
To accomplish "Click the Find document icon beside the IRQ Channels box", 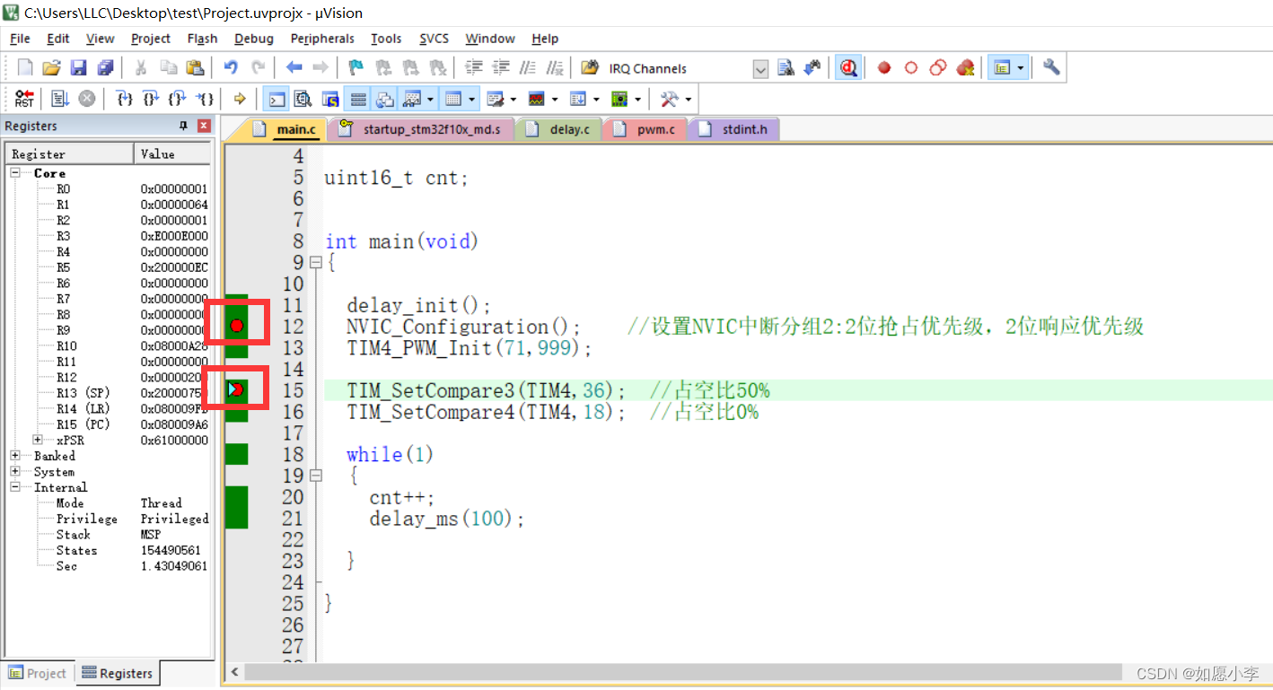I will pos(786,67).
